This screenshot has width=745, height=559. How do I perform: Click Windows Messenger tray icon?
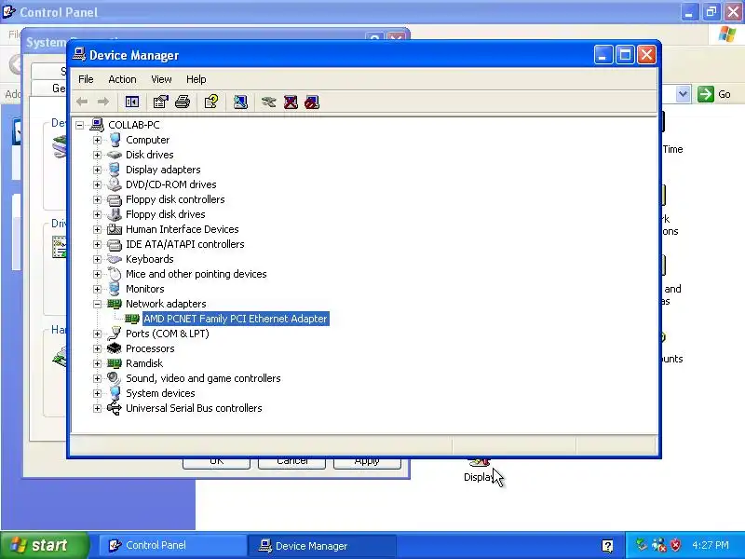click(659, 545)
